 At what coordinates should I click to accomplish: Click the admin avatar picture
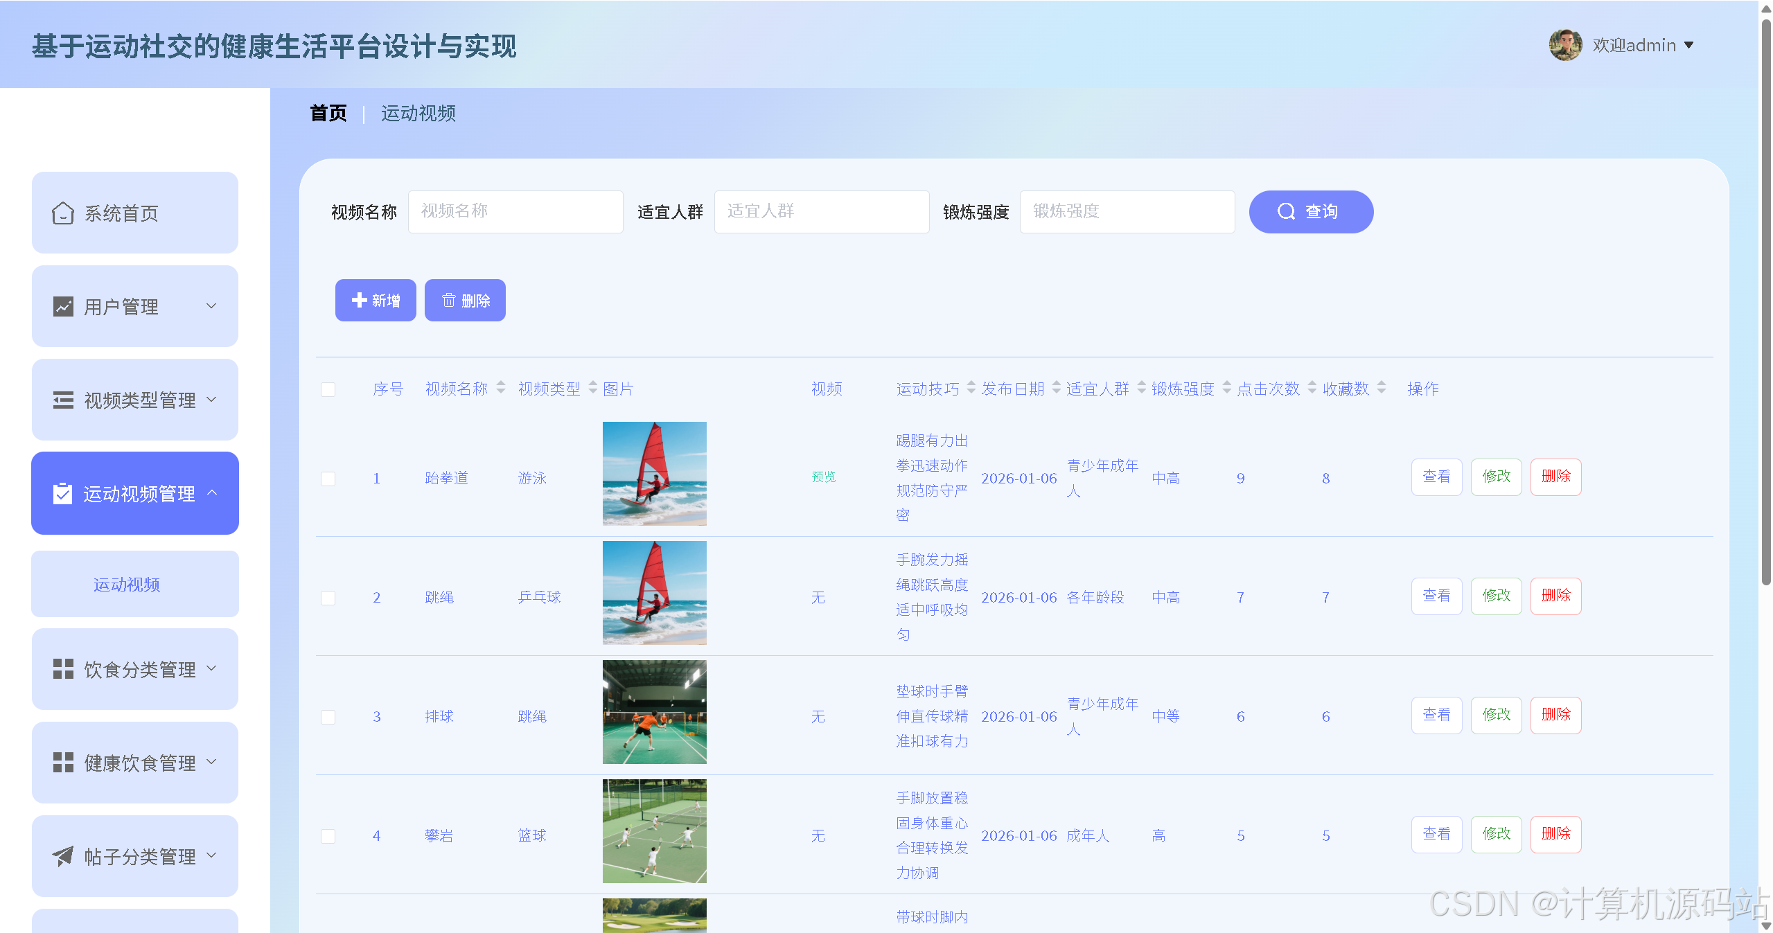click(x=1565, y=45)
